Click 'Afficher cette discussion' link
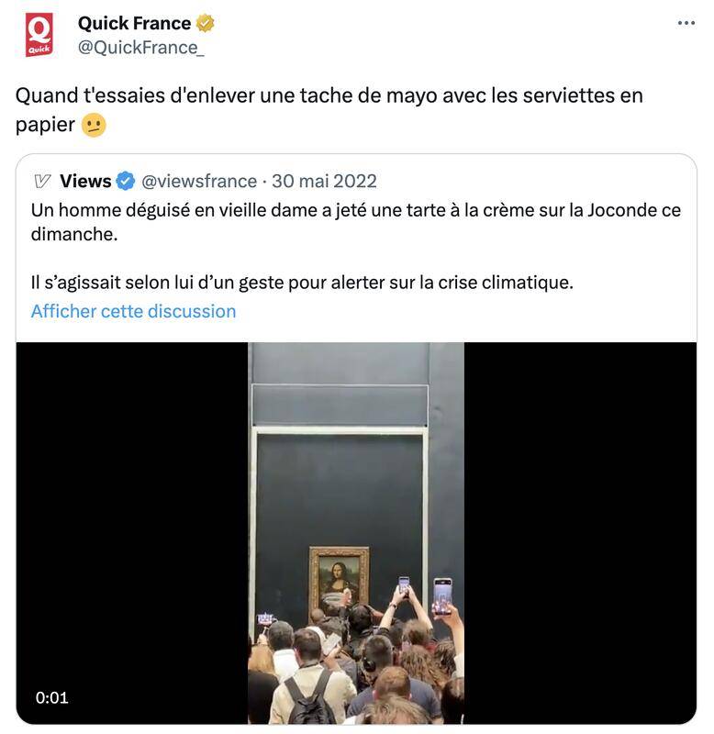The height and width of the screenshot is (734, 714). (x=133, y=311)
